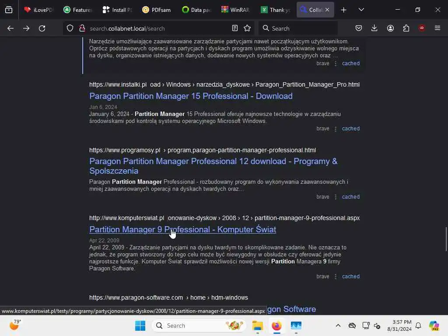Open the display tray icon
448x336 pixels.
click(x=366, y=325)
